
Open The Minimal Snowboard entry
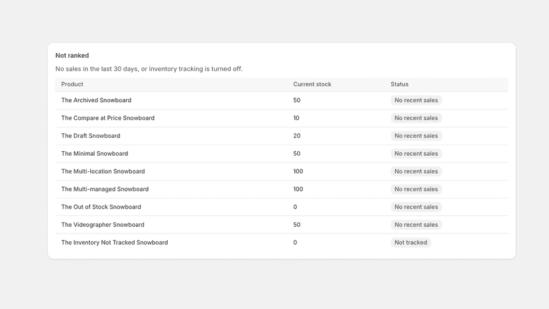(95, 153)
